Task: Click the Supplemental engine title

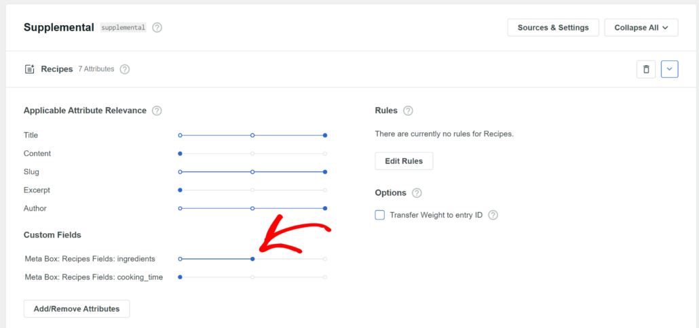Action: (x=59, y=28)
